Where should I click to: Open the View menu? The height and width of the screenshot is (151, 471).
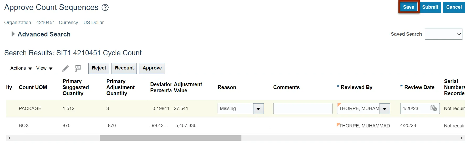click(44, 68)
